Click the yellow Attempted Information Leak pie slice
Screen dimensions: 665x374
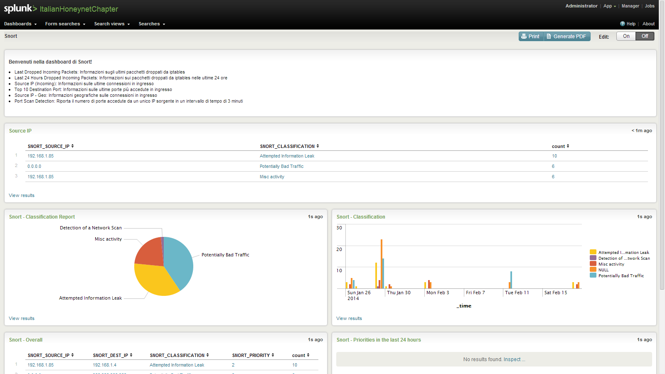tap(156, 280)
